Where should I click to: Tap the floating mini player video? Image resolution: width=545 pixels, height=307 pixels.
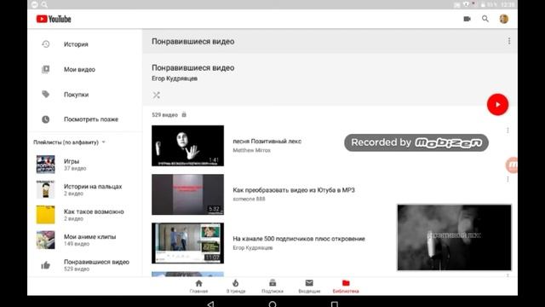454,237
